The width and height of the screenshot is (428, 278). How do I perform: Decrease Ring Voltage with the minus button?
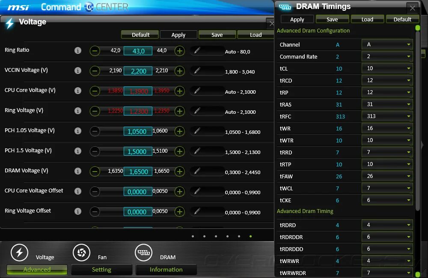pyautogui.click(x=95, y=111)
